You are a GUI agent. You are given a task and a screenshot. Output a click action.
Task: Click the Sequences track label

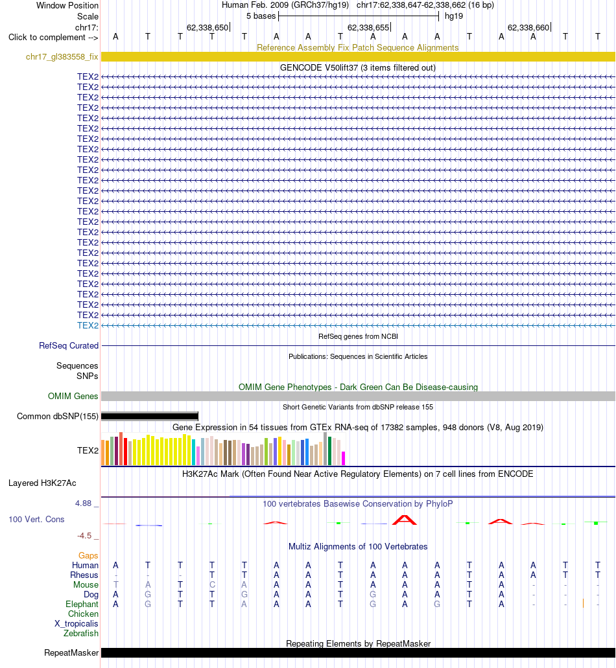(77, 365)
